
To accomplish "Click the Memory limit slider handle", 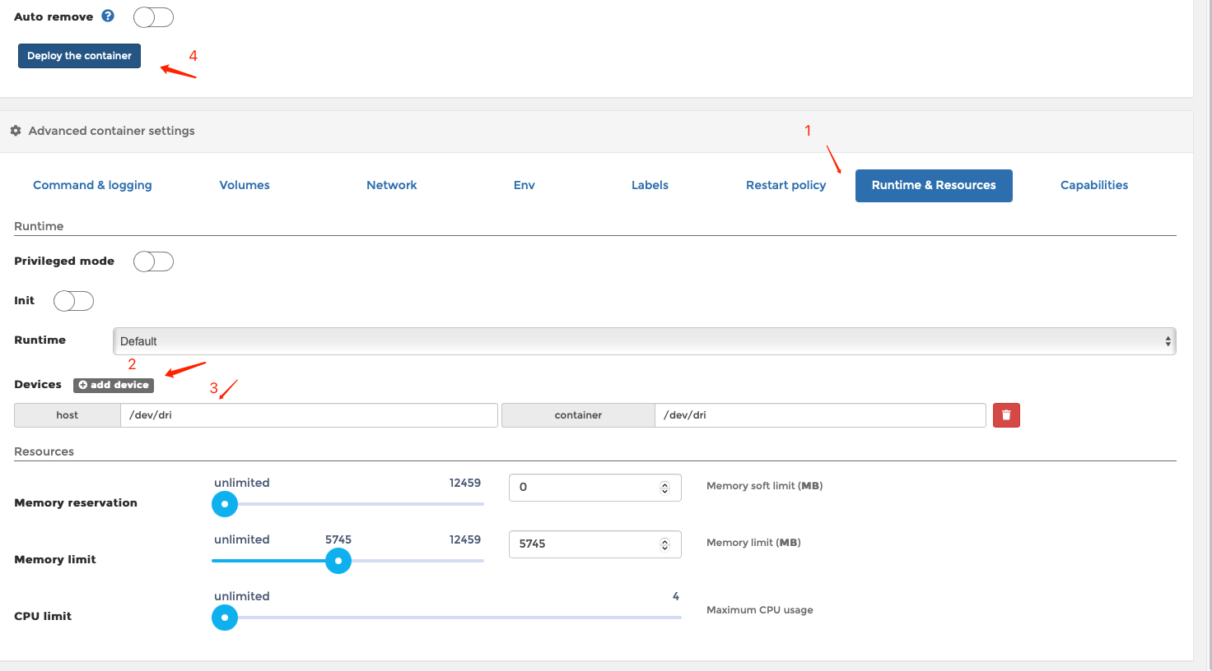I will point(338,561).
